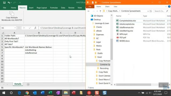Click the Explorer Back arrow
This screenshot has height=96, width=171.
coord(89,11)
